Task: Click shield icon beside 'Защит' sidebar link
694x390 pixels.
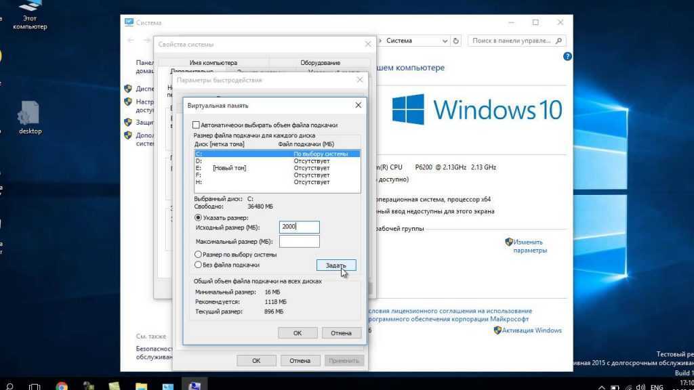Action: [x=128, y=122]
